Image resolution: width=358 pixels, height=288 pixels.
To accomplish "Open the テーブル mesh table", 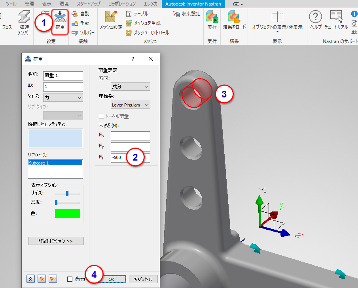I will point(137,14).
